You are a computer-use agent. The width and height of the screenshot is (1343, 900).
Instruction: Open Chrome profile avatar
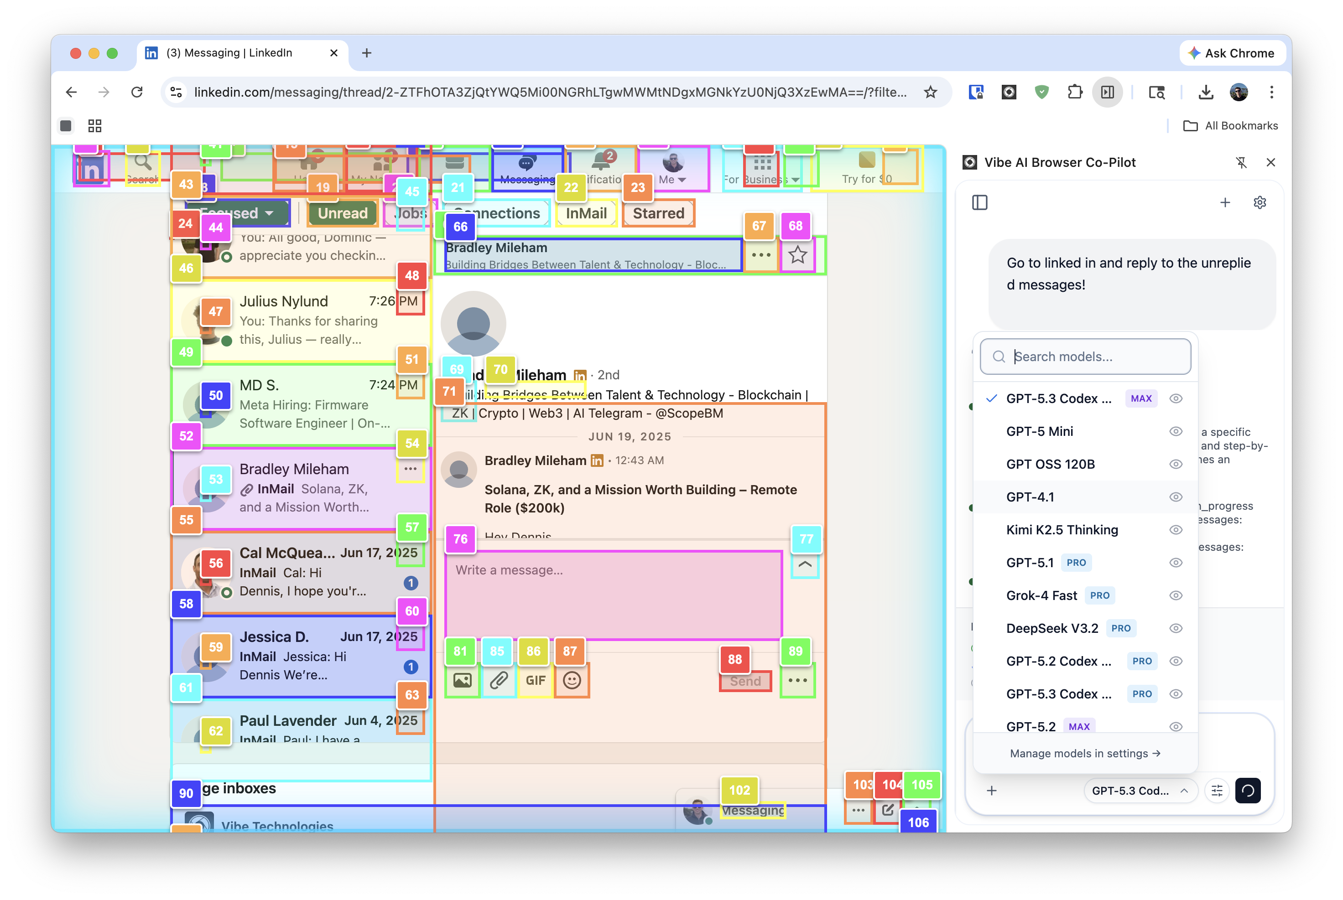click(1239, 92)
